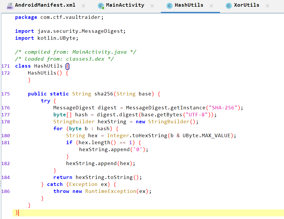
Task: Close the HashUtils tab
Action: pyautogui.click(x=211, y=6)
